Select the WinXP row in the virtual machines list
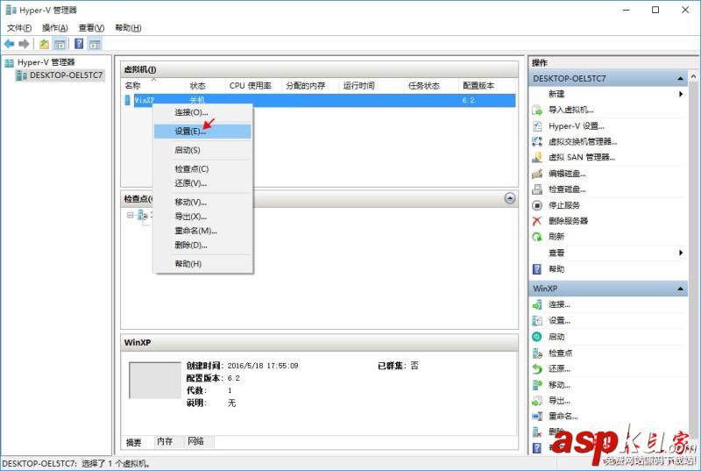This screenshot has width=701, height=471. click(319, 100)
